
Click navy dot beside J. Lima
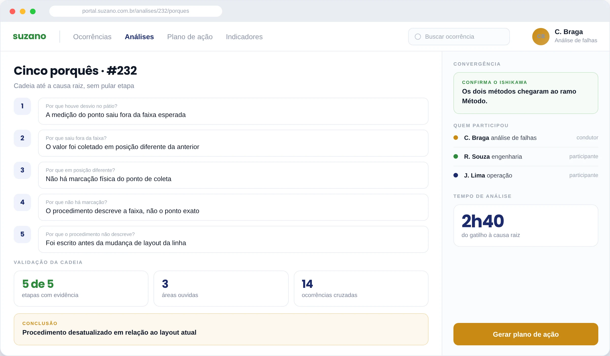click(456, 175)
